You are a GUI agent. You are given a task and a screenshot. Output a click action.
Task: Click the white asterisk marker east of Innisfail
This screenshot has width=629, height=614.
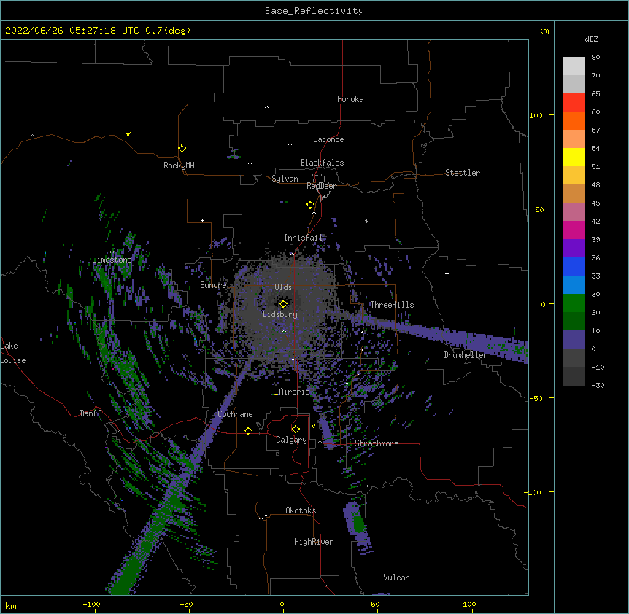pyautogui.click(x=366, y=221)
